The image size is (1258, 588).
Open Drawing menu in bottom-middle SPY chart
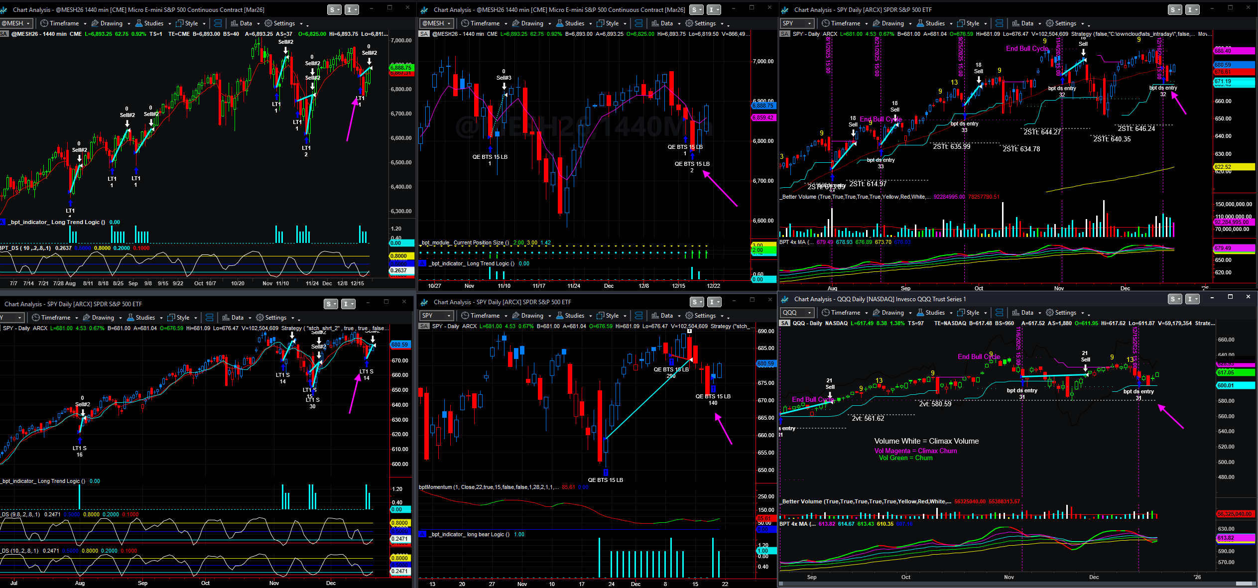click(x=528, y=316)
